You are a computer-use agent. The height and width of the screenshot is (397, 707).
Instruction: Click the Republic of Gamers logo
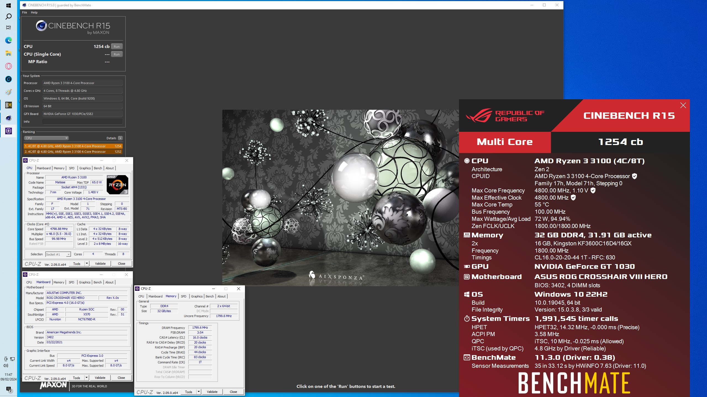pyautogui.click(x=505, y=116)
